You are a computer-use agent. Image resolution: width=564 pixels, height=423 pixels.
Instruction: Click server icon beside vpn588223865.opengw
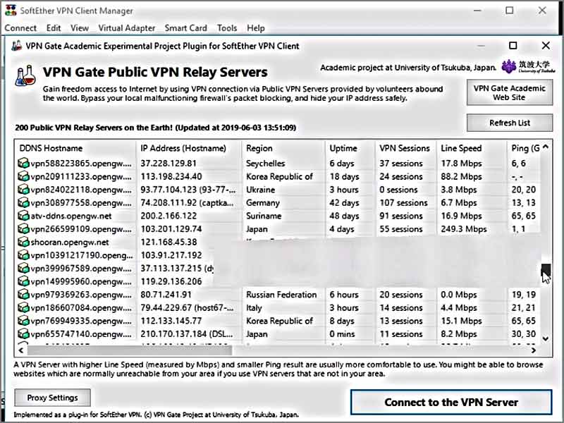[23, 164]
